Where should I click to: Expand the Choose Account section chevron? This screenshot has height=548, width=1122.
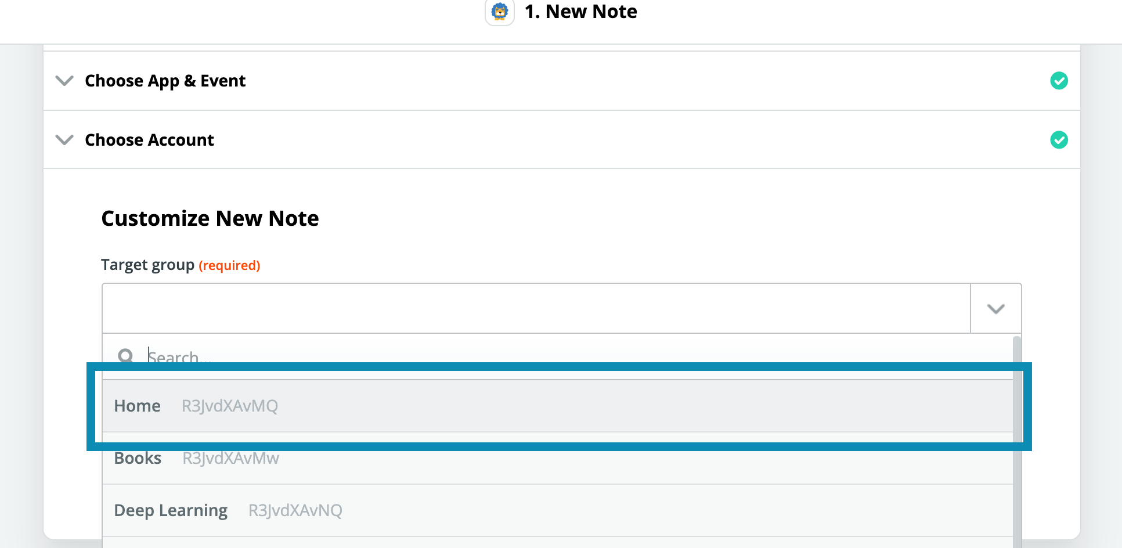[x=64, y=140]
